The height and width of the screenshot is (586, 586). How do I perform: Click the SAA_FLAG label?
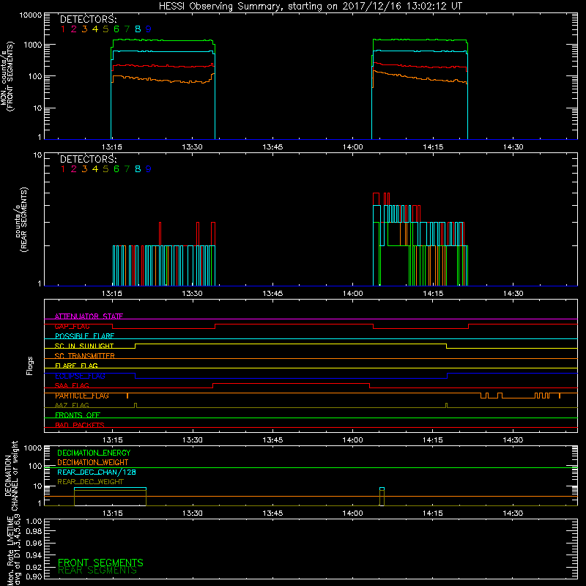72,385
